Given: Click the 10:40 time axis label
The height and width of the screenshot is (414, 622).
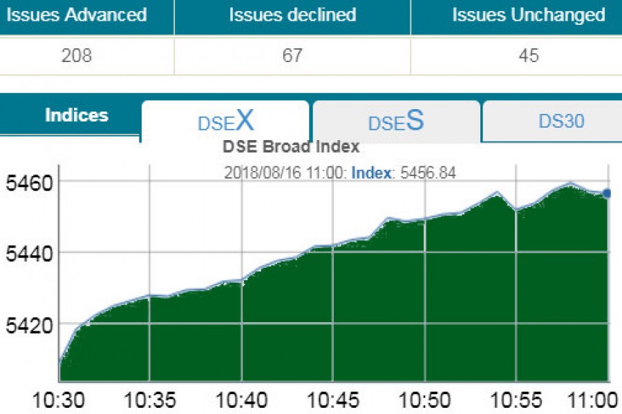Looking at the screenshot, I should tap(242, 400).
